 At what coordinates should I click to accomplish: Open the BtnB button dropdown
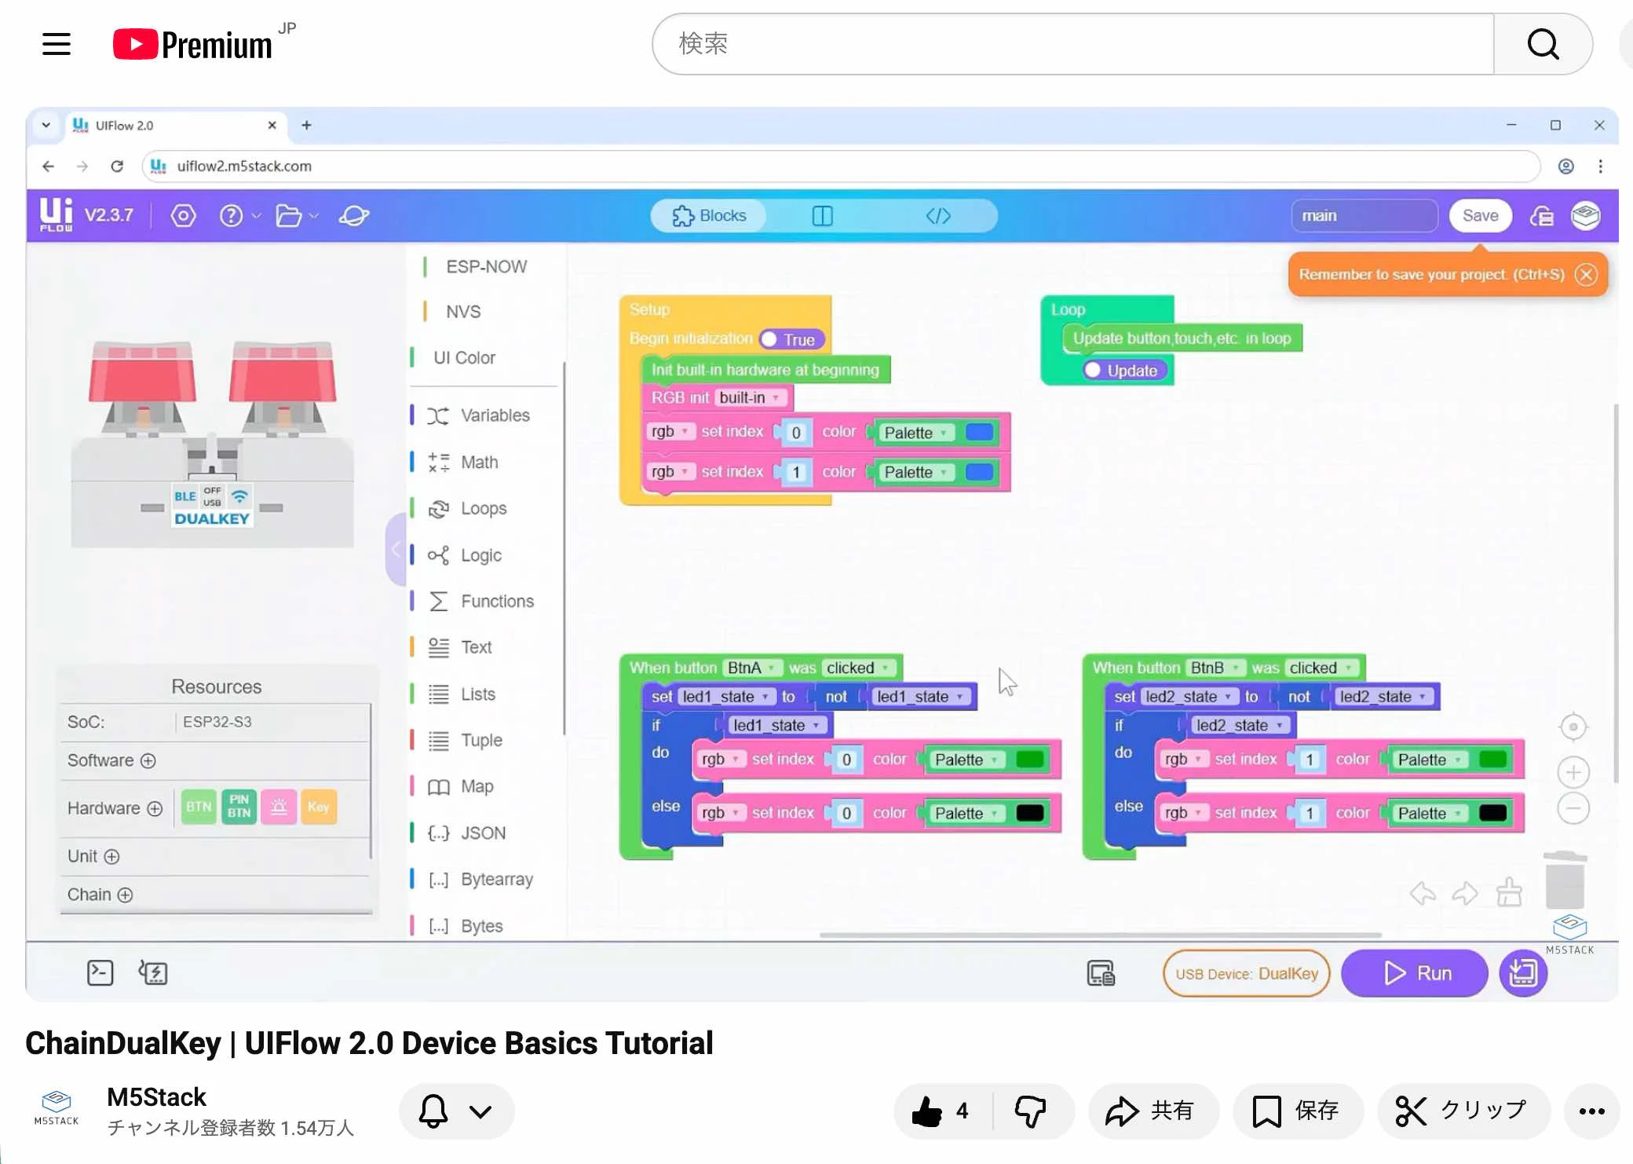click(x=1215, y=668)
